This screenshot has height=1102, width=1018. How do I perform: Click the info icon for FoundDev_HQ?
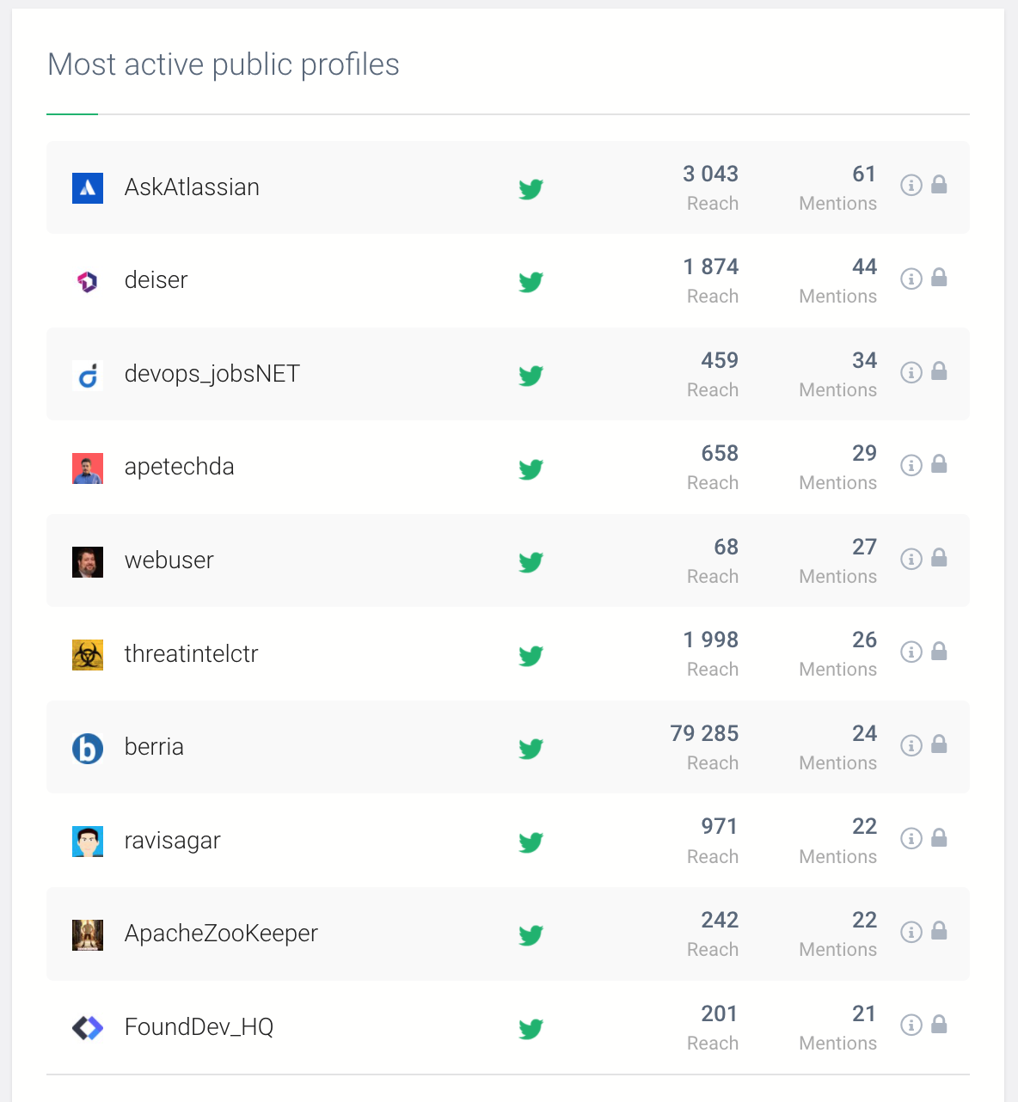pos(911,1025)
